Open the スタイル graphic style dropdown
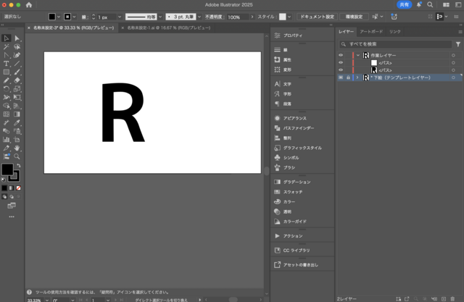The width and height of the screenshot is (464, 302). tap(289, 17)
